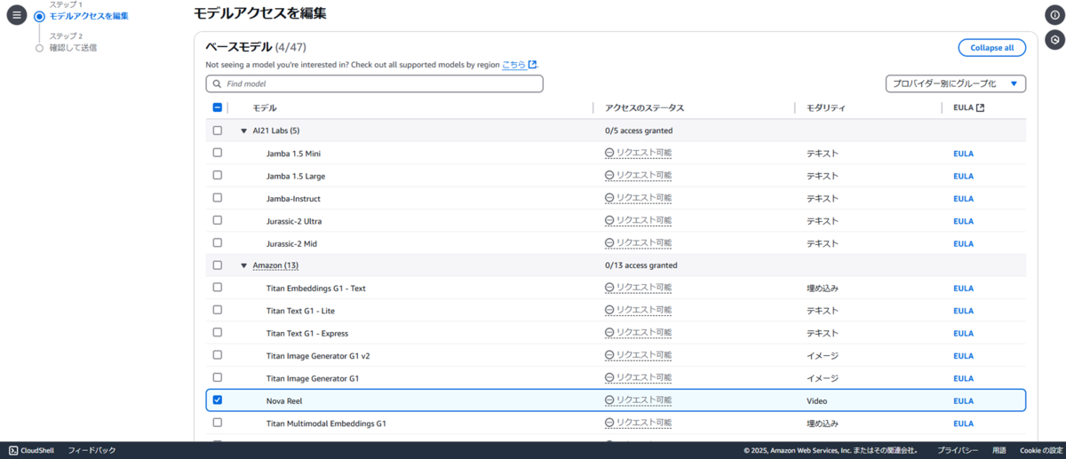This screenshot has height=459, width=1066.
Task: Uncheck the Nova Reel checkbox
Action: coord(218,400)
